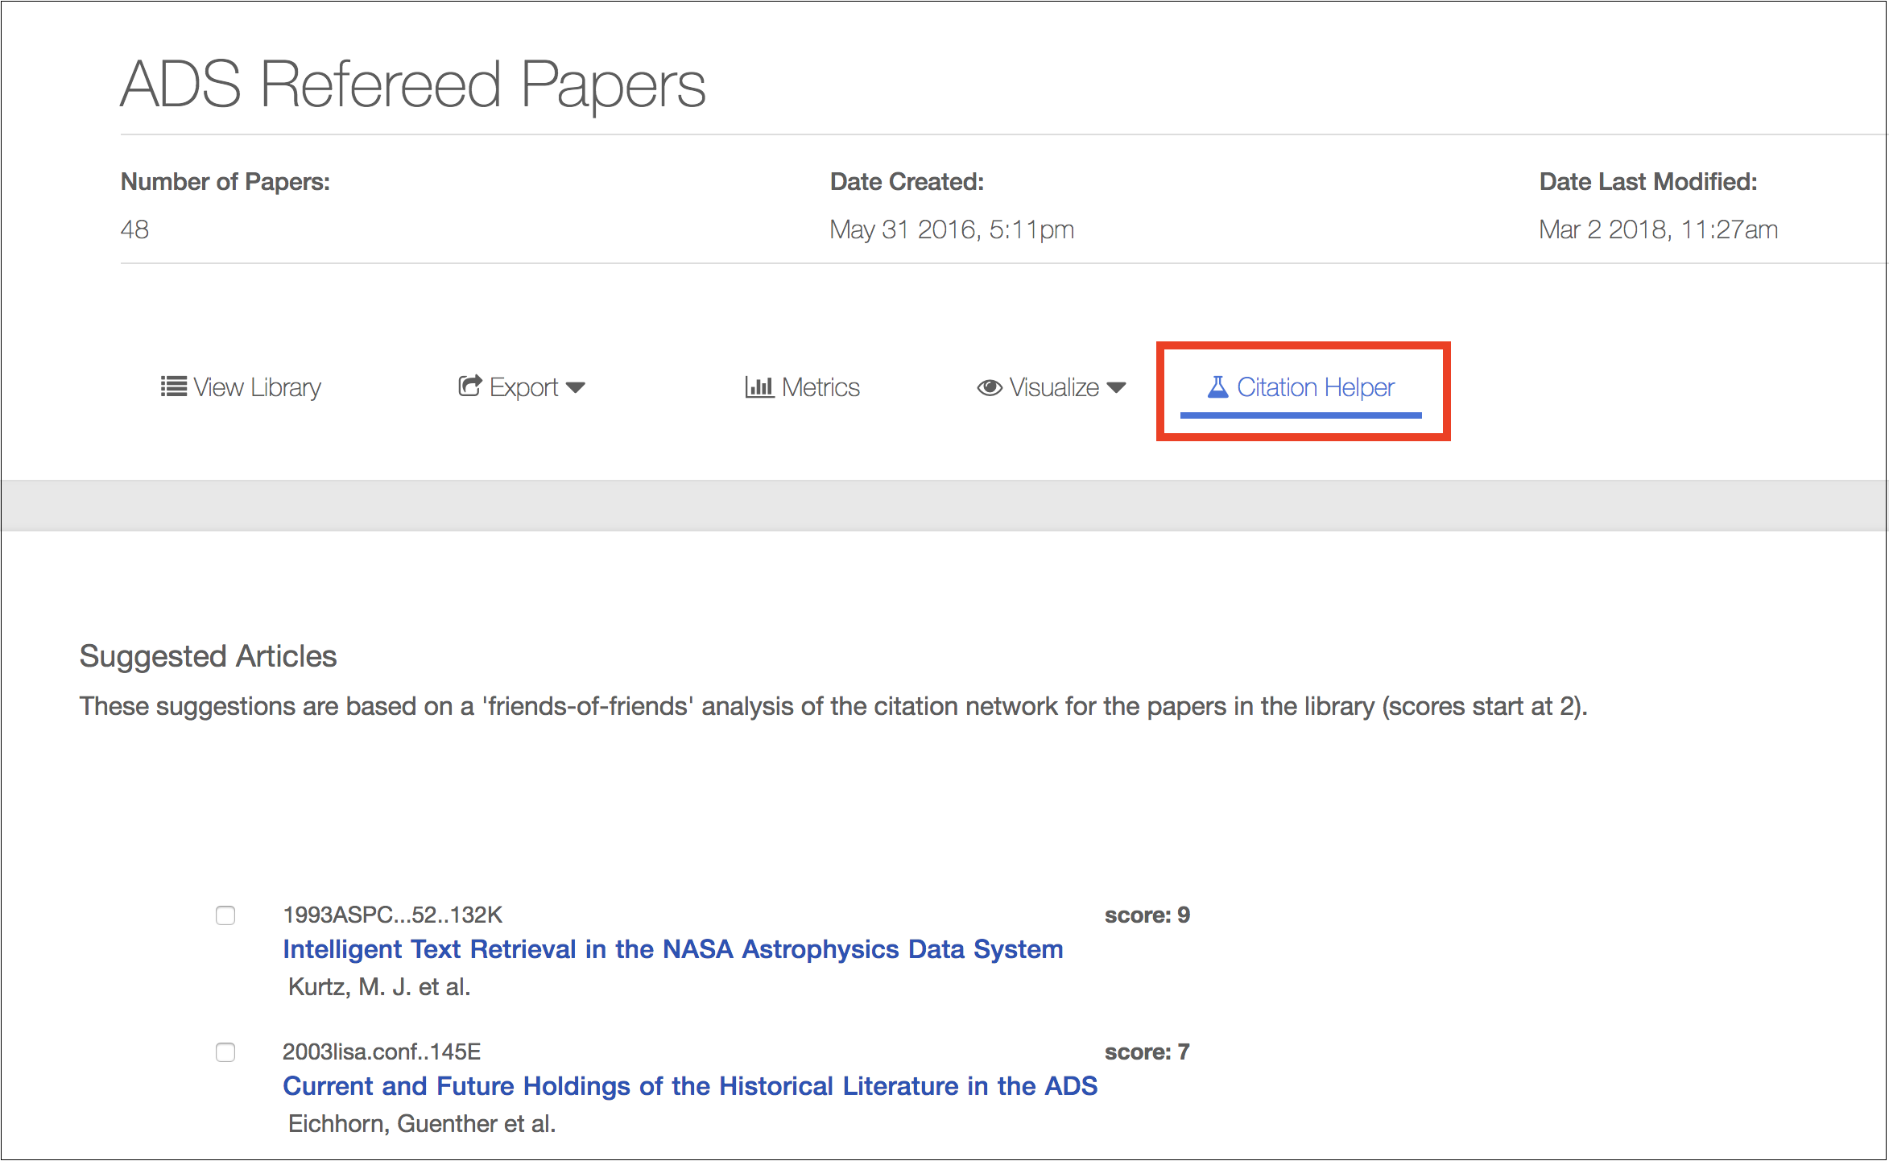Select the Citation Helper flask icon

click(1218, 387)
